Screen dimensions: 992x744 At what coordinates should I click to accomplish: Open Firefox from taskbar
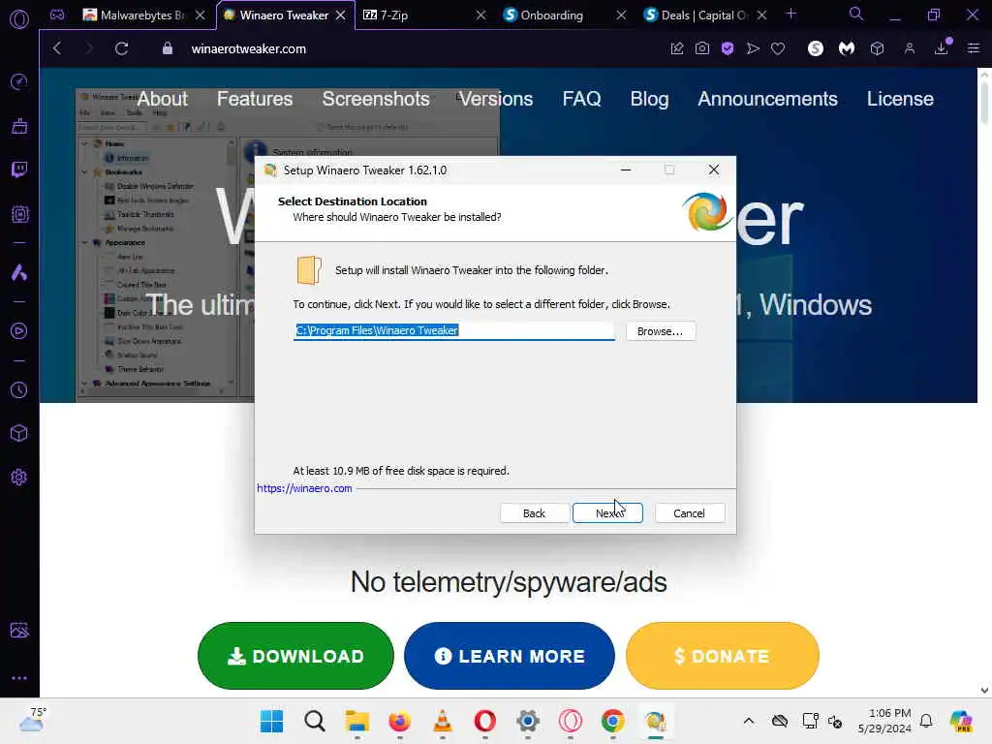[x=399, y=721]
